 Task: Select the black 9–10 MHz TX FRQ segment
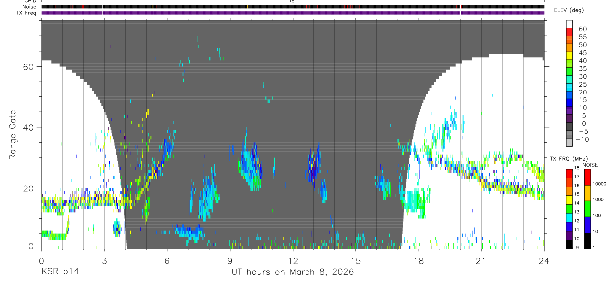(x=569, y=244)
